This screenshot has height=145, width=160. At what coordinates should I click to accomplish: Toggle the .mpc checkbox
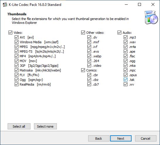(126, 70)
